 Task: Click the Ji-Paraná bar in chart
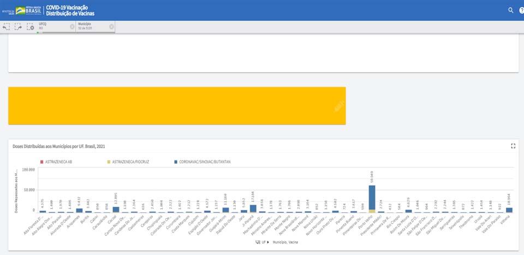click(253, 209)
